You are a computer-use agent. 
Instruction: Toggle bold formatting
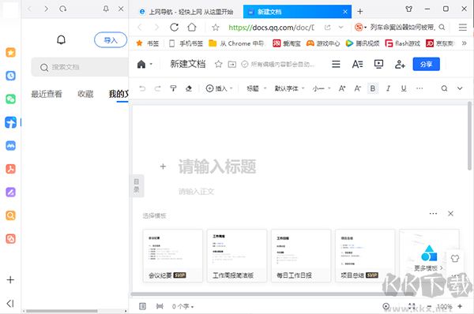coord(373,88)
